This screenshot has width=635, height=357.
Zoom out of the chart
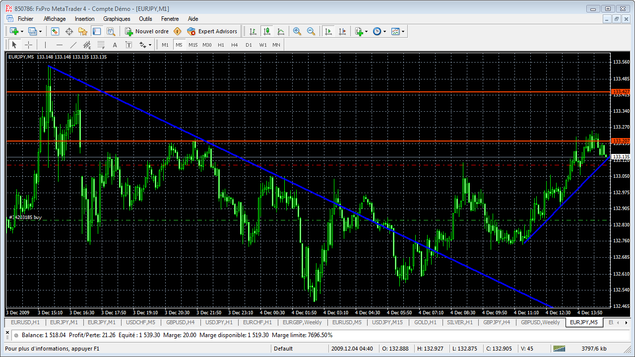[311, 31]
